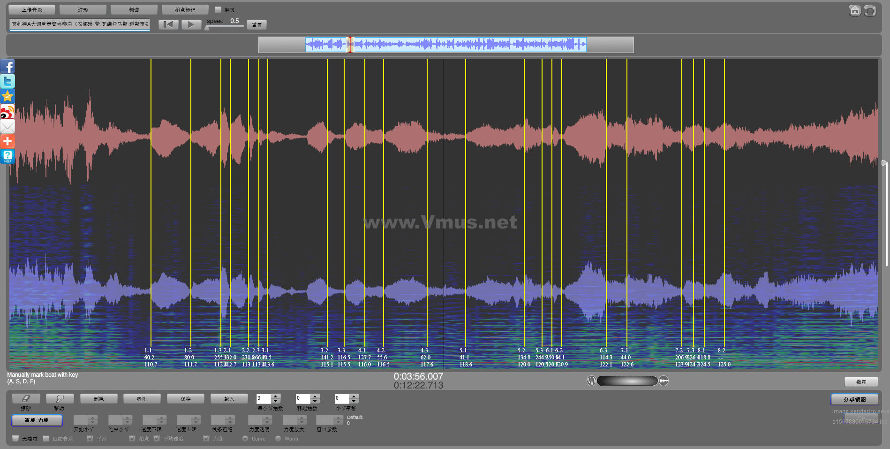The width and height of the screenshot is (890, 449).
Task: Click the Facebook share icon
Action: tap(8, 67)
